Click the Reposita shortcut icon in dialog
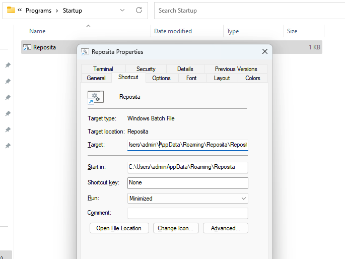This screenshot has height=259, width=345. 96,97
